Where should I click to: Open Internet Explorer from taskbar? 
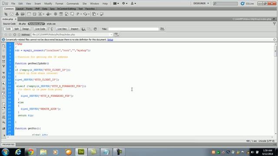(18, 152)
